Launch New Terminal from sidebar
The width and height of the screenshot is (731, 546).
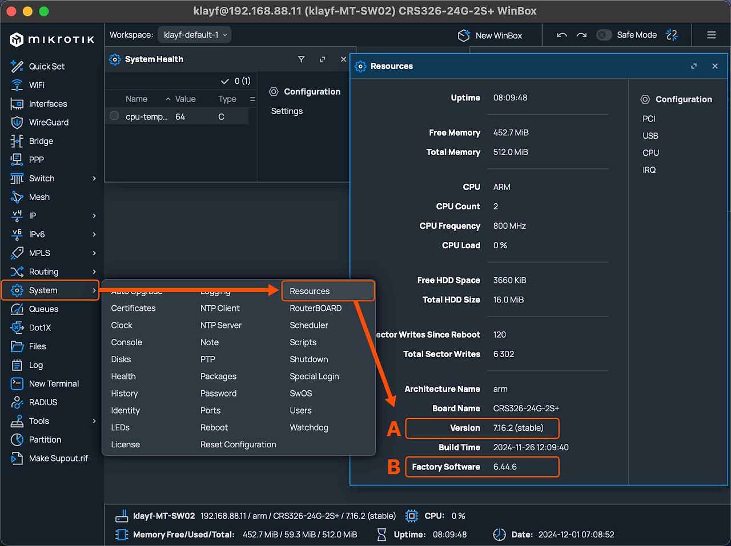[x=54, y=383]
